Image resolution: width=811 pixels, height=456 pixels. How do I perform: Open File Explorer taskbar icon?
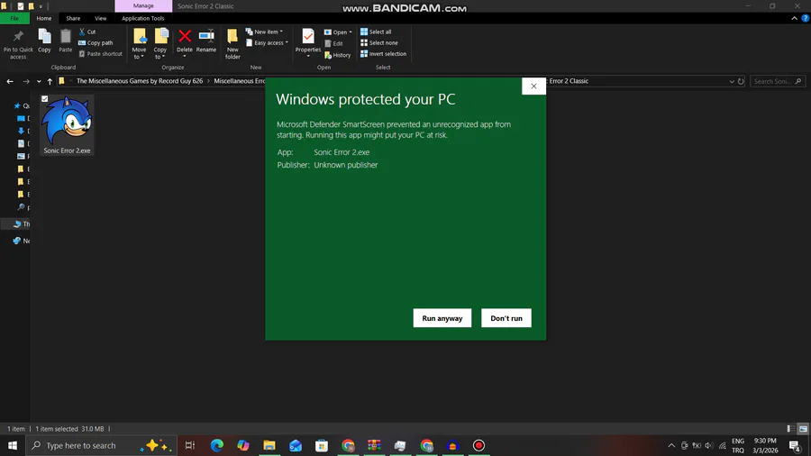click(x=269, y=445)
